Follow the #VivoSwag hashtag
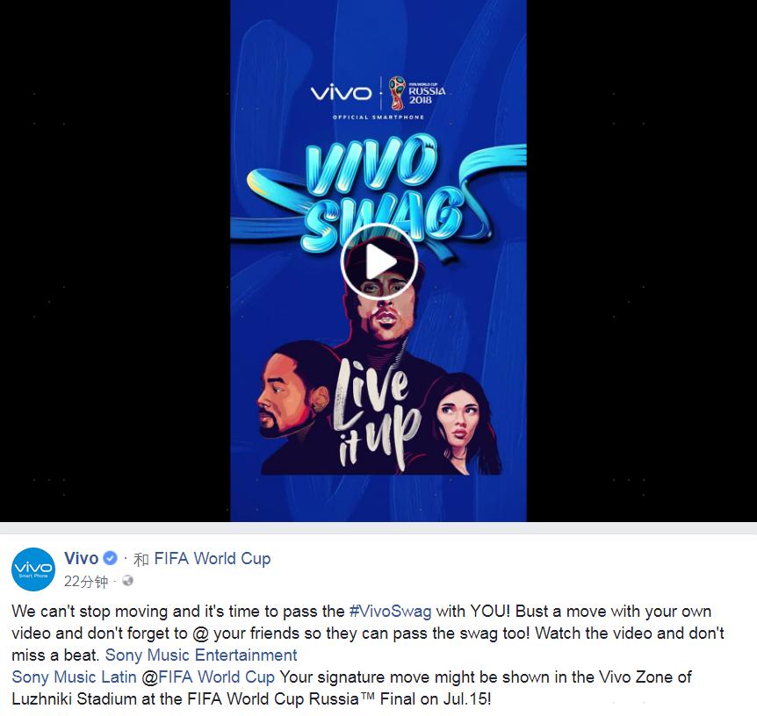Screen dimensions: 757x716 [390, 612]
